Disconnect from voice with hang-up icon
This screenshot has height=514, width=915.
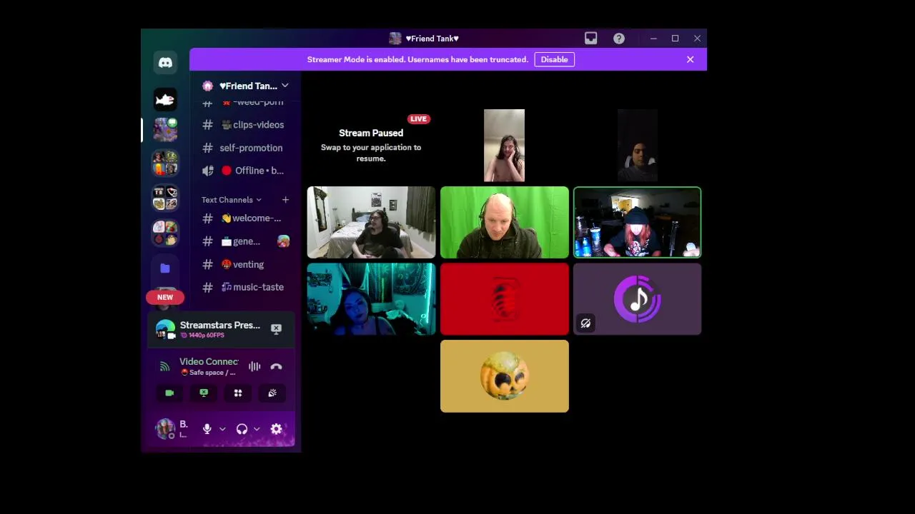276,367
